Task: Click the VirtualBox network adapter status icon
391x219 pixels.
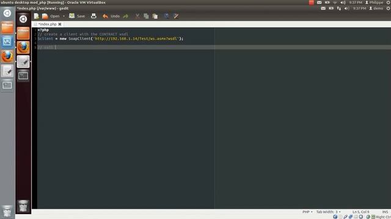Action: (x=351, y=217)
